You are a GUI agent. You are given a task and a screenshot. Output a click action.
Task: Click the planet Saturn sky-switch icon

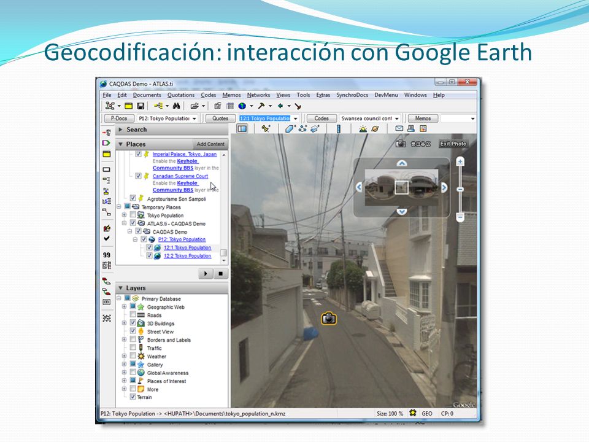[x=375, y=129]
